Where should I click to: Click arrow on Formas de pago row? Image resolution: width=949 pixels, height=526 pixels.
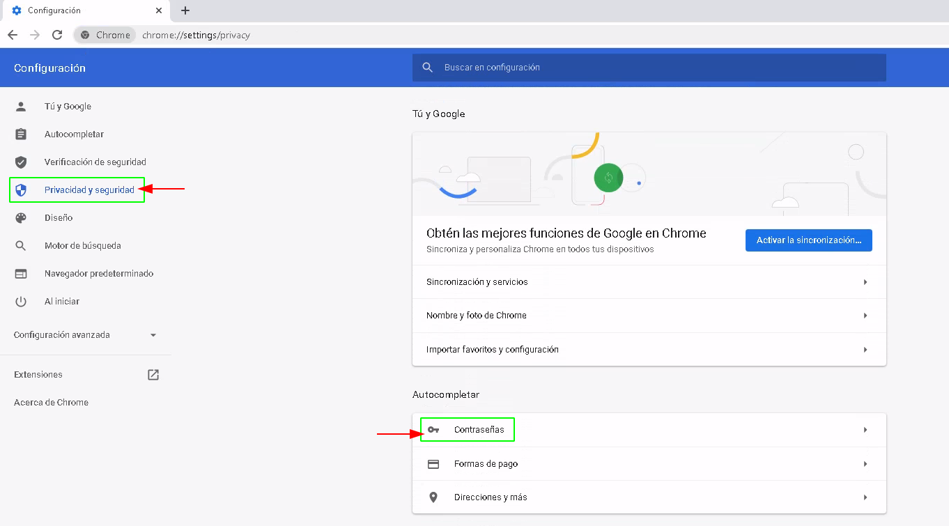[x=865, y=464]
